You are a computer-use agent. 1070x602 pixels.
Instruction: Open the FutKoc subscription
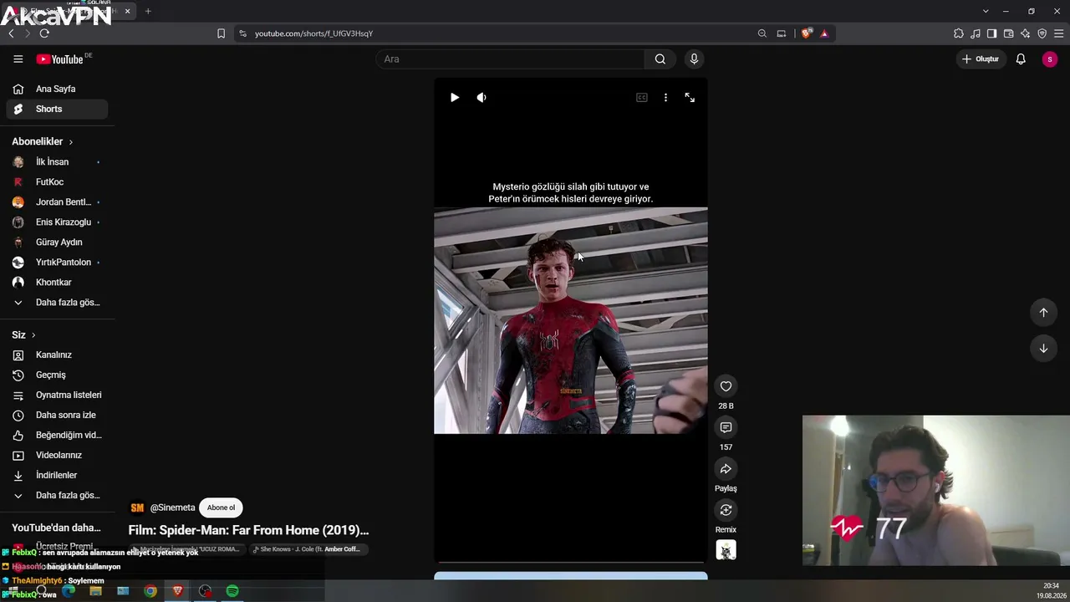click(57, 182)
